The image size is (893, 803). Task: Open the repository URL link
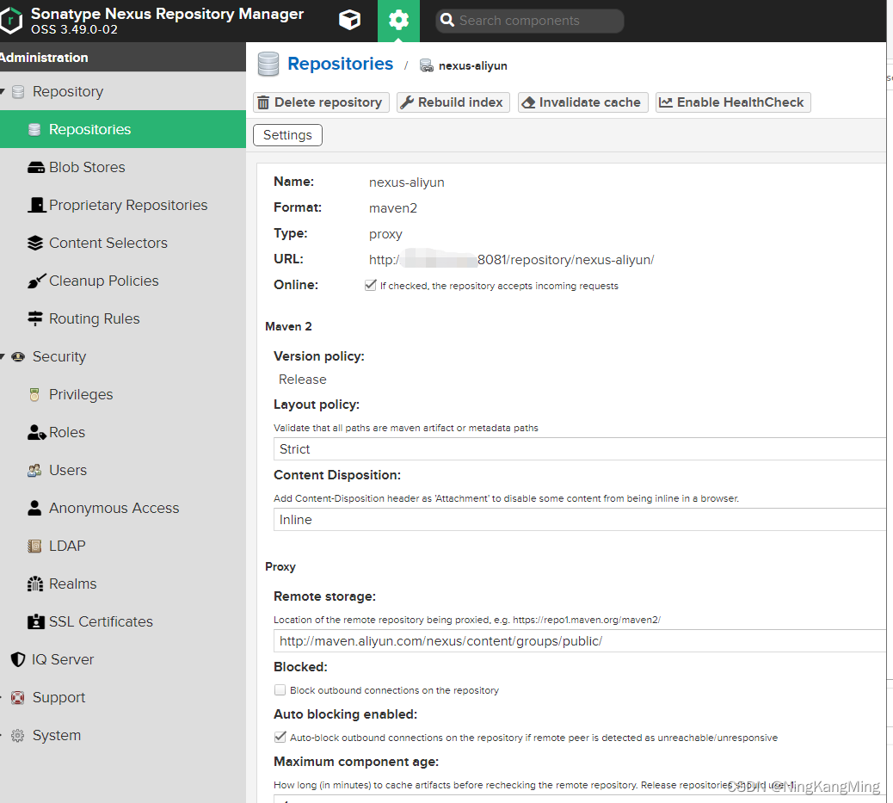click(511, 260)
